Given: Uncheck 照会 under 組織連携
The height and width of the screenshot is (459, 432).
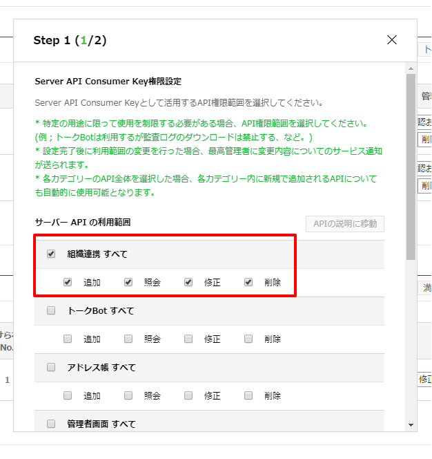Looking at the screenshot, I should tap(128, 282).
